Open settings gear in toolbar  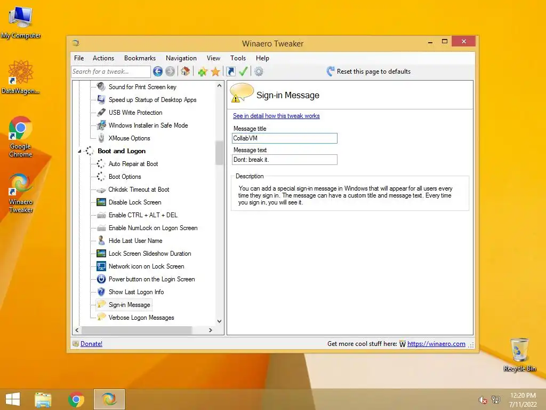[x=259, y=72]
